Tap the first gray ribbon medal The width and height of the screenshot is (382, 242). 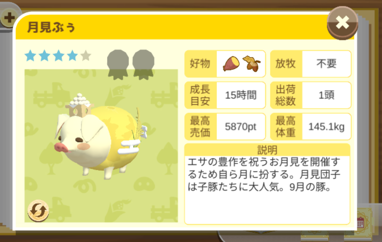(118, 65)
